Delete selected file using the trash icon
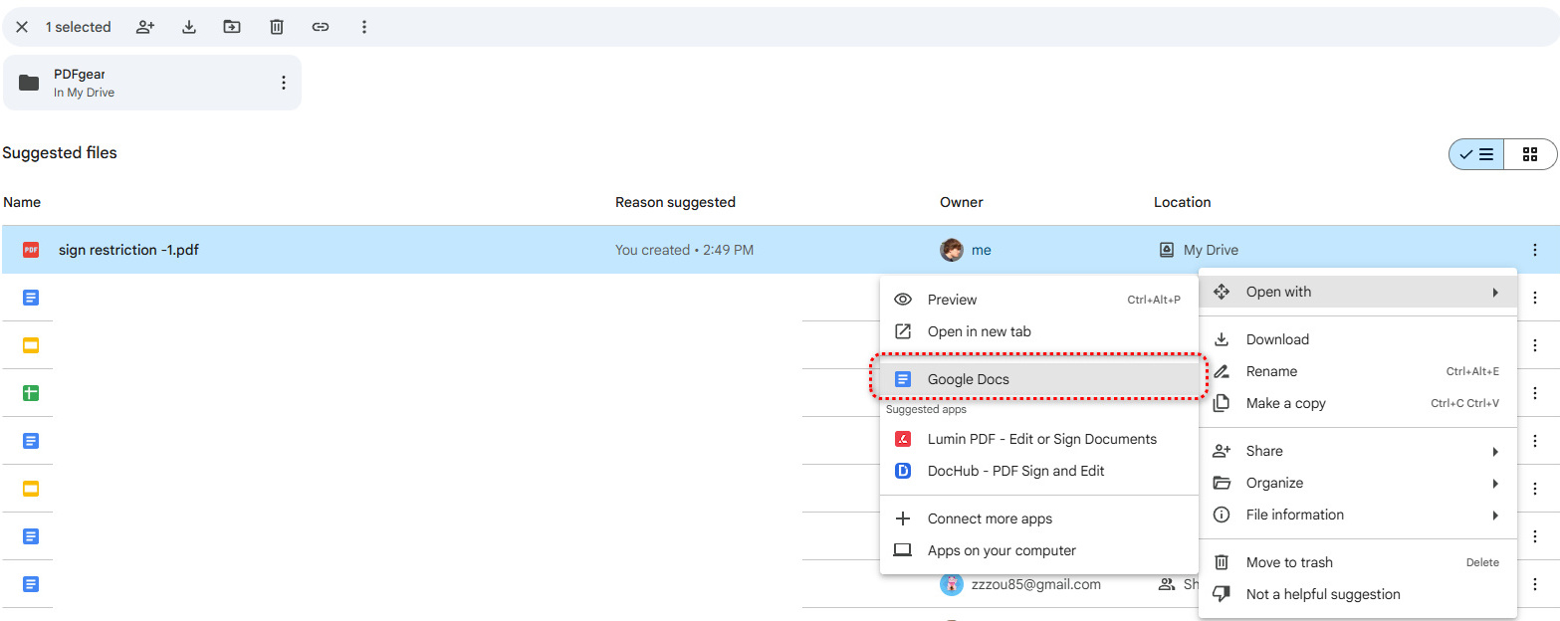 pyautogui.click(x=276, y=27)
